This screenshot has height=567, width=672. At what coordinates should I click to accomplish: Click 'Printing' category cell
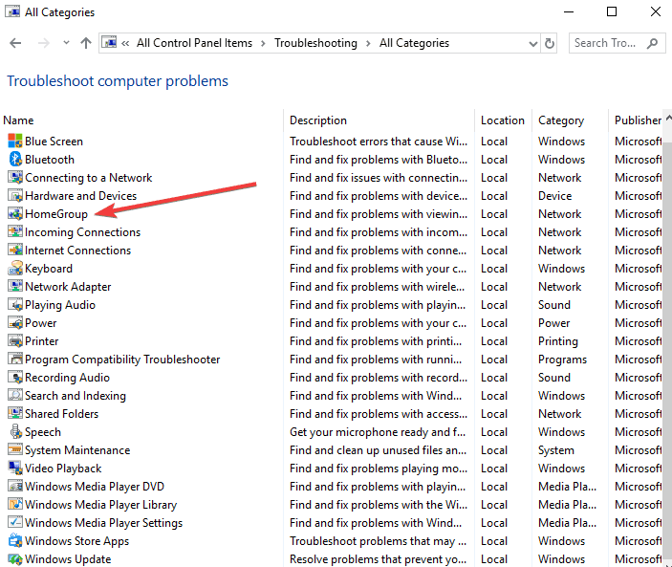point(558,341)
